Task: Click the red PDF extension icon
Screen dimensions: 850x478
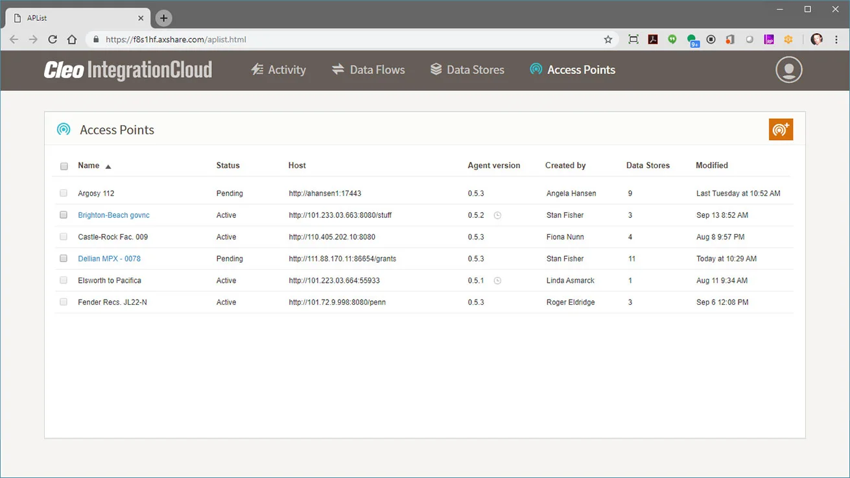Action: coord(653,40)
